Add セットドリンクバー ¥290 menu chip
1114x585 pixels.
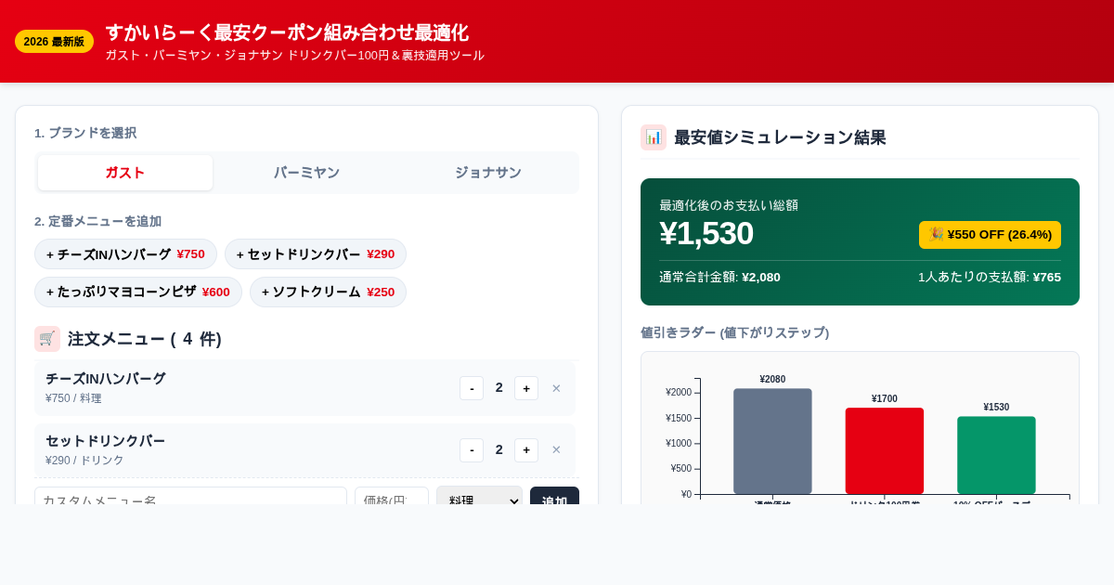click(316, 254)
